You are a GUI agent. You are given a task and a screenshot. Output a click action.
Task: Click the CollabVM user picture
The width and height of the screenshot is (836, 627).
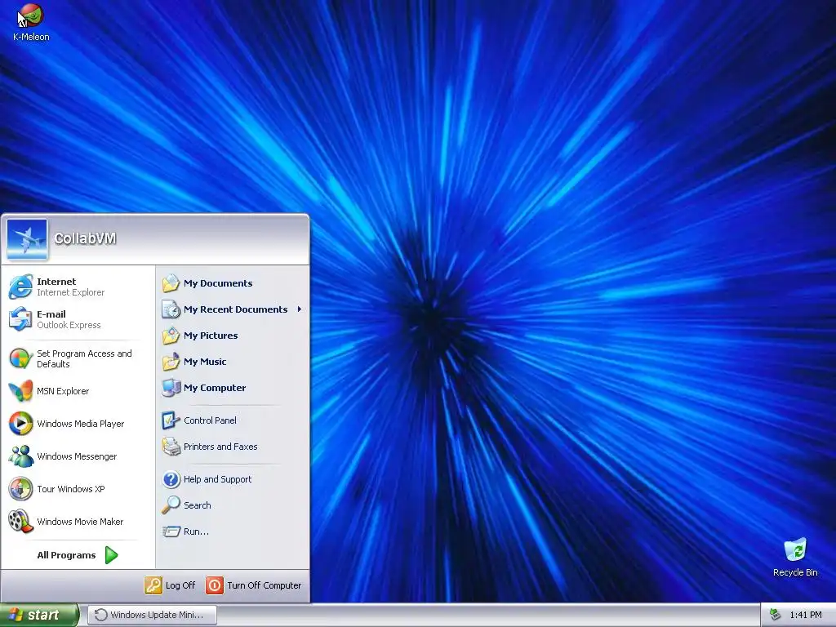pyautogui.click(x=27, y=239)
